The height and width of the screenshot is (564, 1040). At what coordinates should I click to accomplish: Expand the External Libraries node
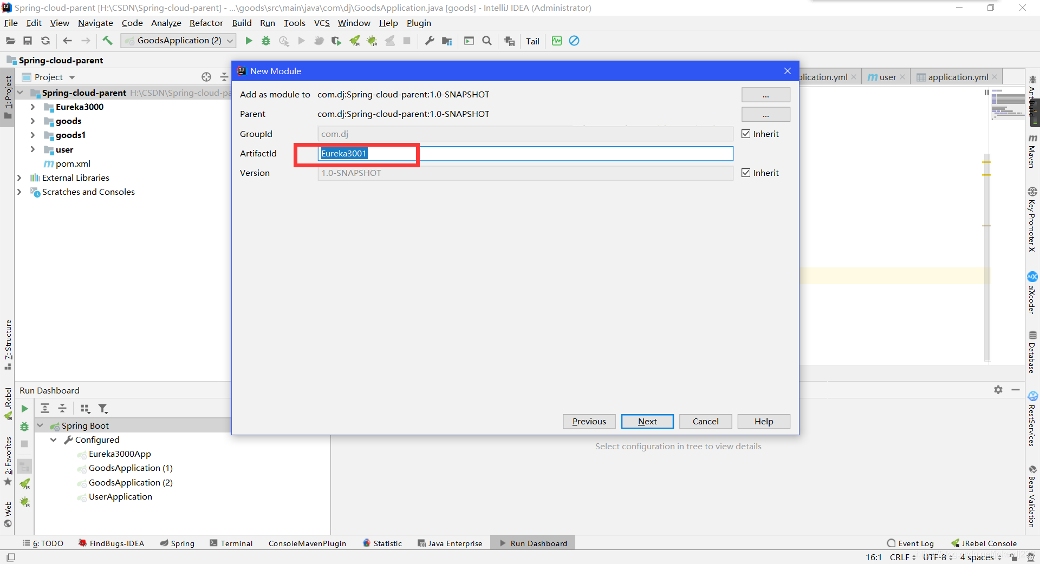pyautogui.click(x=19, y=178)
